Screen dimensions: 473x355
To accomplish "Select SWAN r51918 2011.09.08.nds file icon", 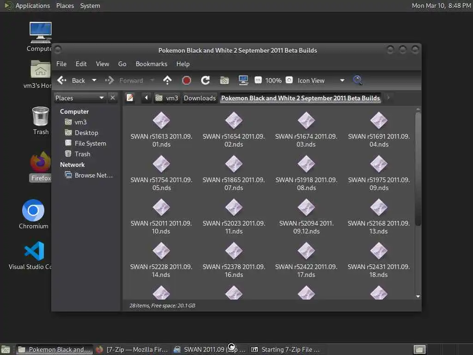I will 306,164.
